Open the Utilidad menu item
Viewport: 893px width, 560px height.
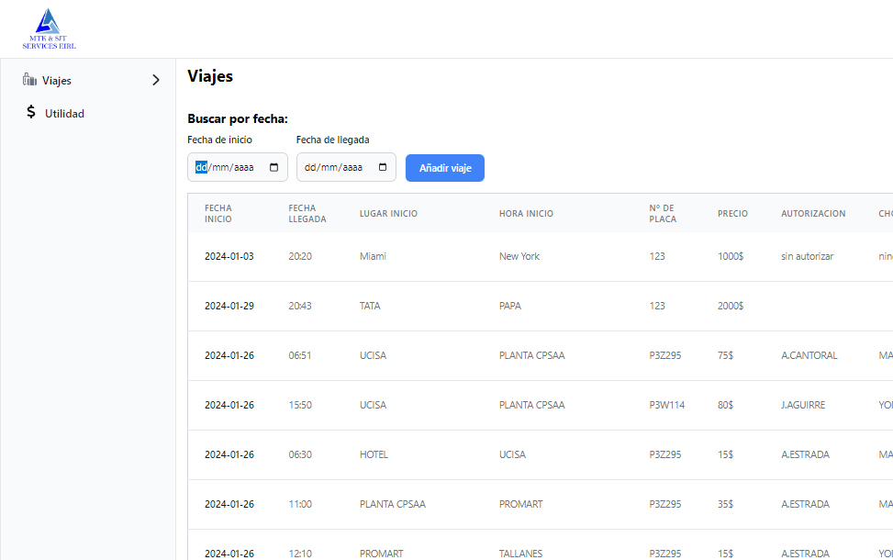64,114
